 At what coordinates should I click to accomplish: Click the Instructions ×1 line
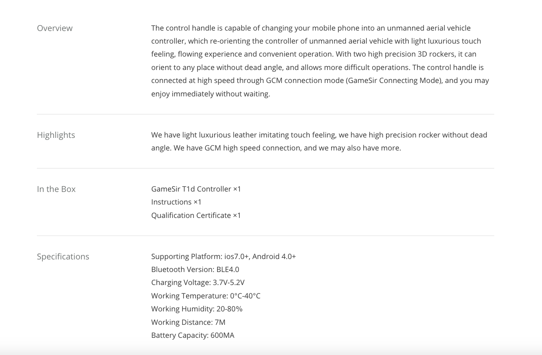pos(176,202)
